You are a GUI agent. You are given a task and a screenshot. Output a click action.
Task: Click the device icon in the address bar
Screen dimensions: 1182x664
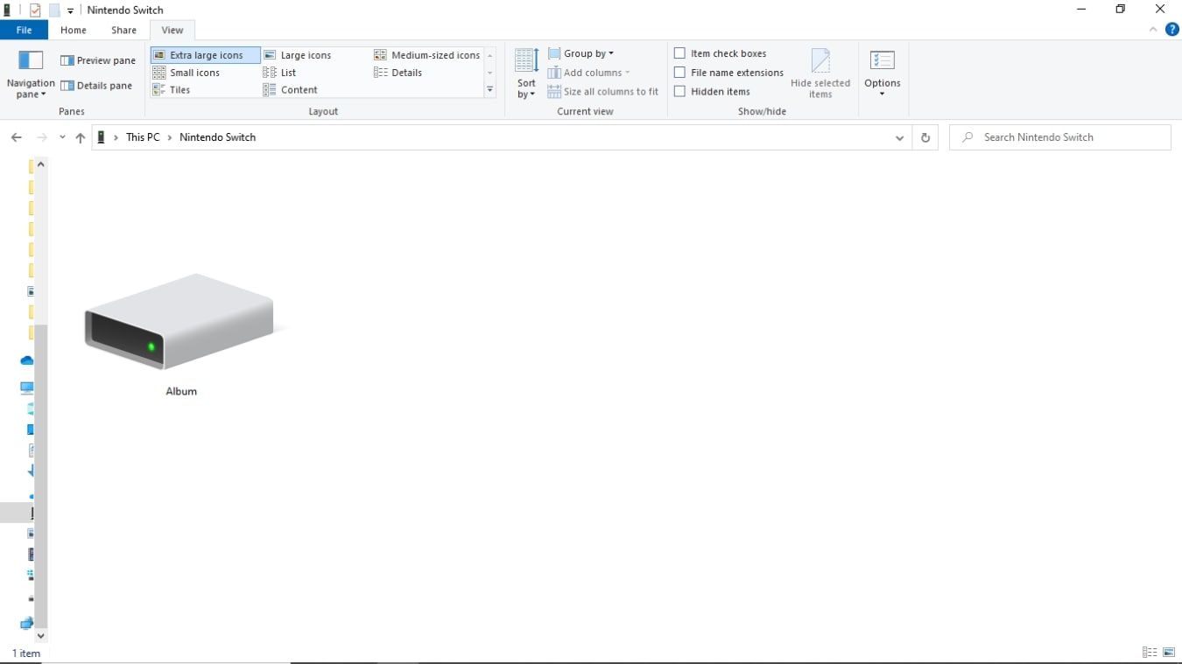102,137
